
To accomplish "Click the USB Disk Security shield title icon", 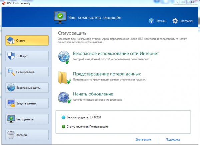I will pos(4,3).
